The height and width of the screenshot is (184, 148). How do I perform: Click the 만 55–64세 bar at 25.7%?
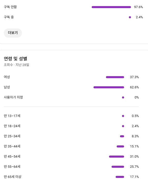pyautogui.click(x=118, y=167)
